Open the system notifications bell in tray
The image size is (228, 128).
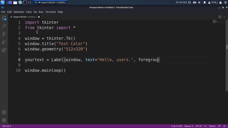pyautogui.click(x=204, y=2)
